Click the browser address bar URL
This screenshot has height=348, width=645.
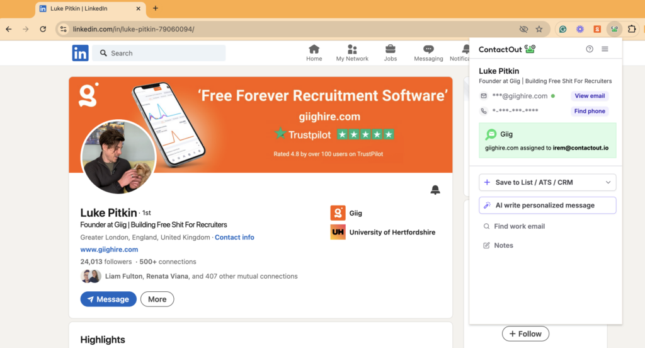click(x=134, y=29)
